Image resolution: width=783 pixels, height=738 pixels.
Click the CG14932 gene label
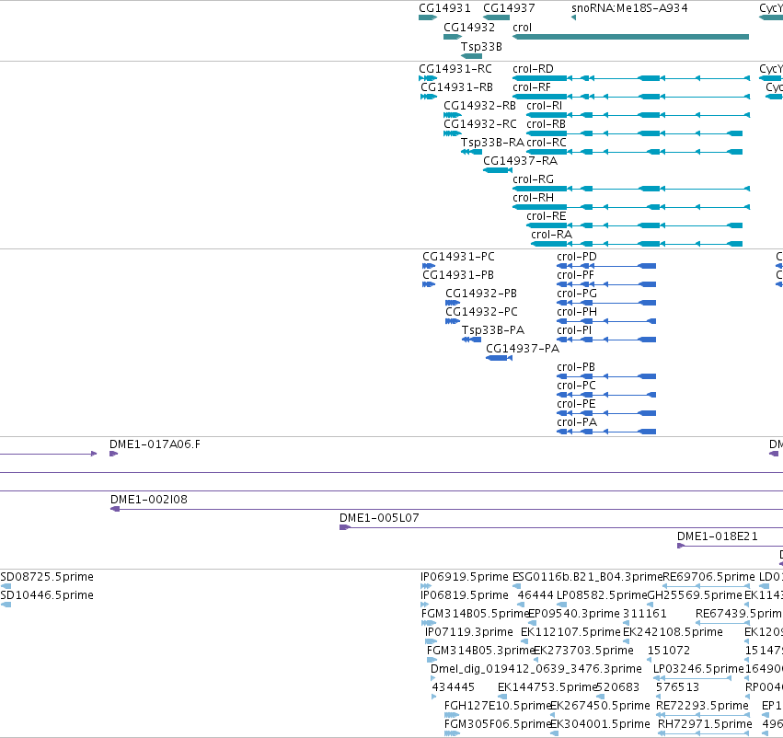point(469,27)
